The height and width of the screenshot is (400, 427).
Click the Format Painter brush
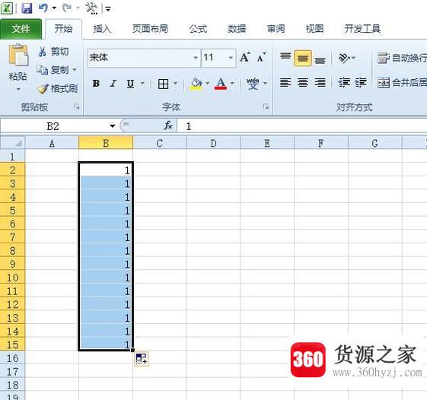click(x=57, y=88)
